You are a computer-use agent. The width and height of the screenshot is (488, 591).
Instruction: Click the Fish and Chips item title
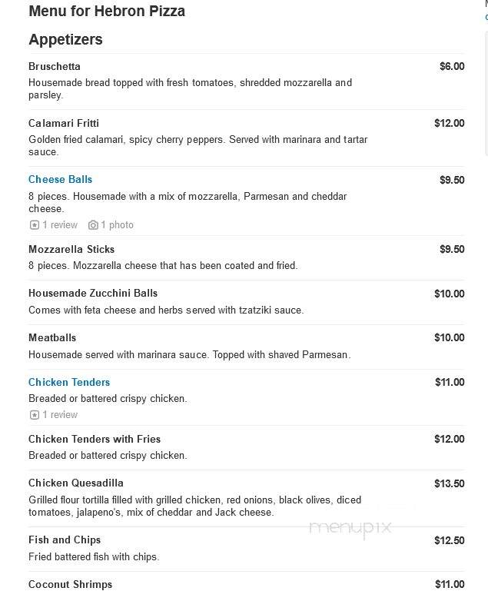pyautogui.click(x=65, y=540)
